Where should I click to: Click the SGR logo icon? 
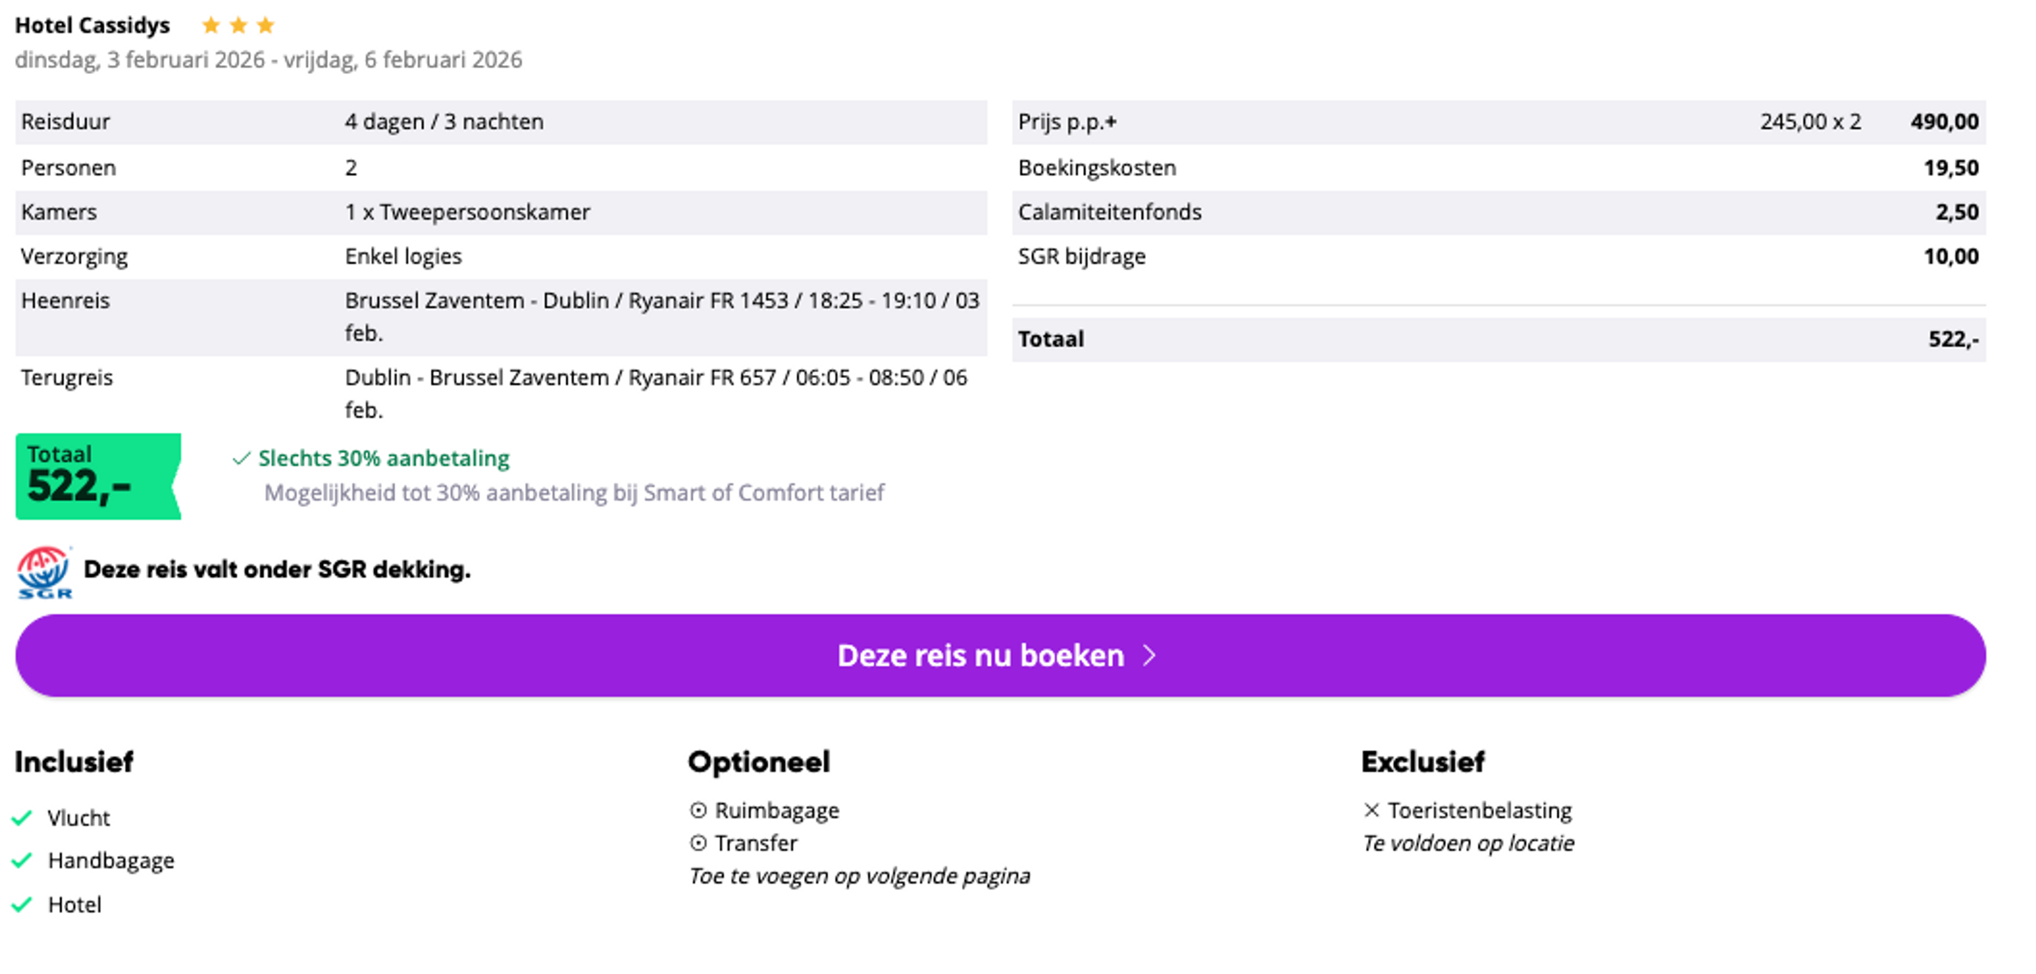pos(44,572)
